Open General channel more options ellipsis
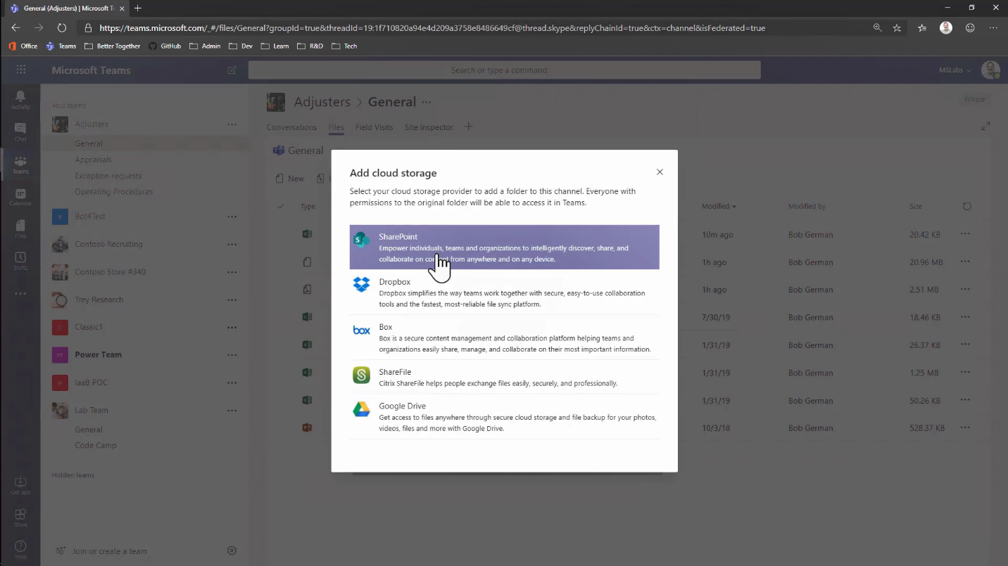Screen dimensions: 1008x566 426,102
